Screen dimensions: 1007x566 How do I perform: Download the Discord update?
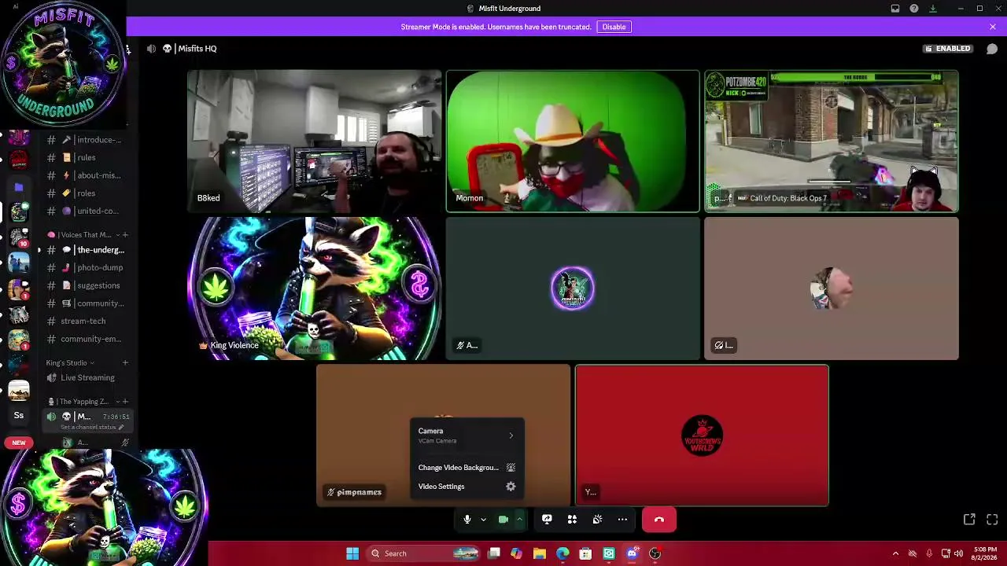coord(933,9)
